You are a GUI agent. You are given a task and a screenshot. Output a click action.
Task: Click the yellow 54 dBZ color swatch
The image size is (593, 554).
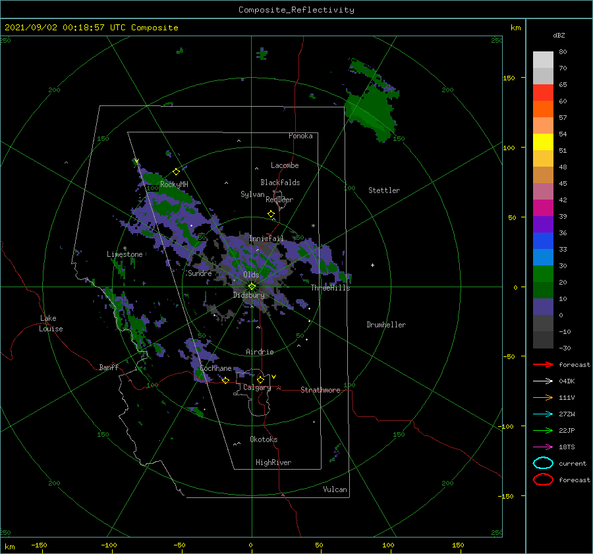pyautogui.click(x=543, y=142)
